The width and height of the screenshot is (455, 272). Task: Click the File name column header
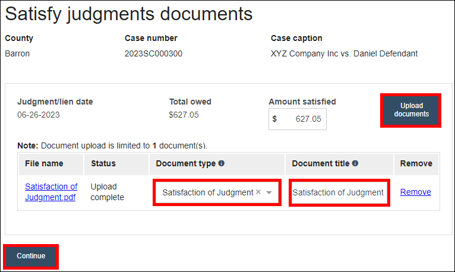[x=44, y=163]
